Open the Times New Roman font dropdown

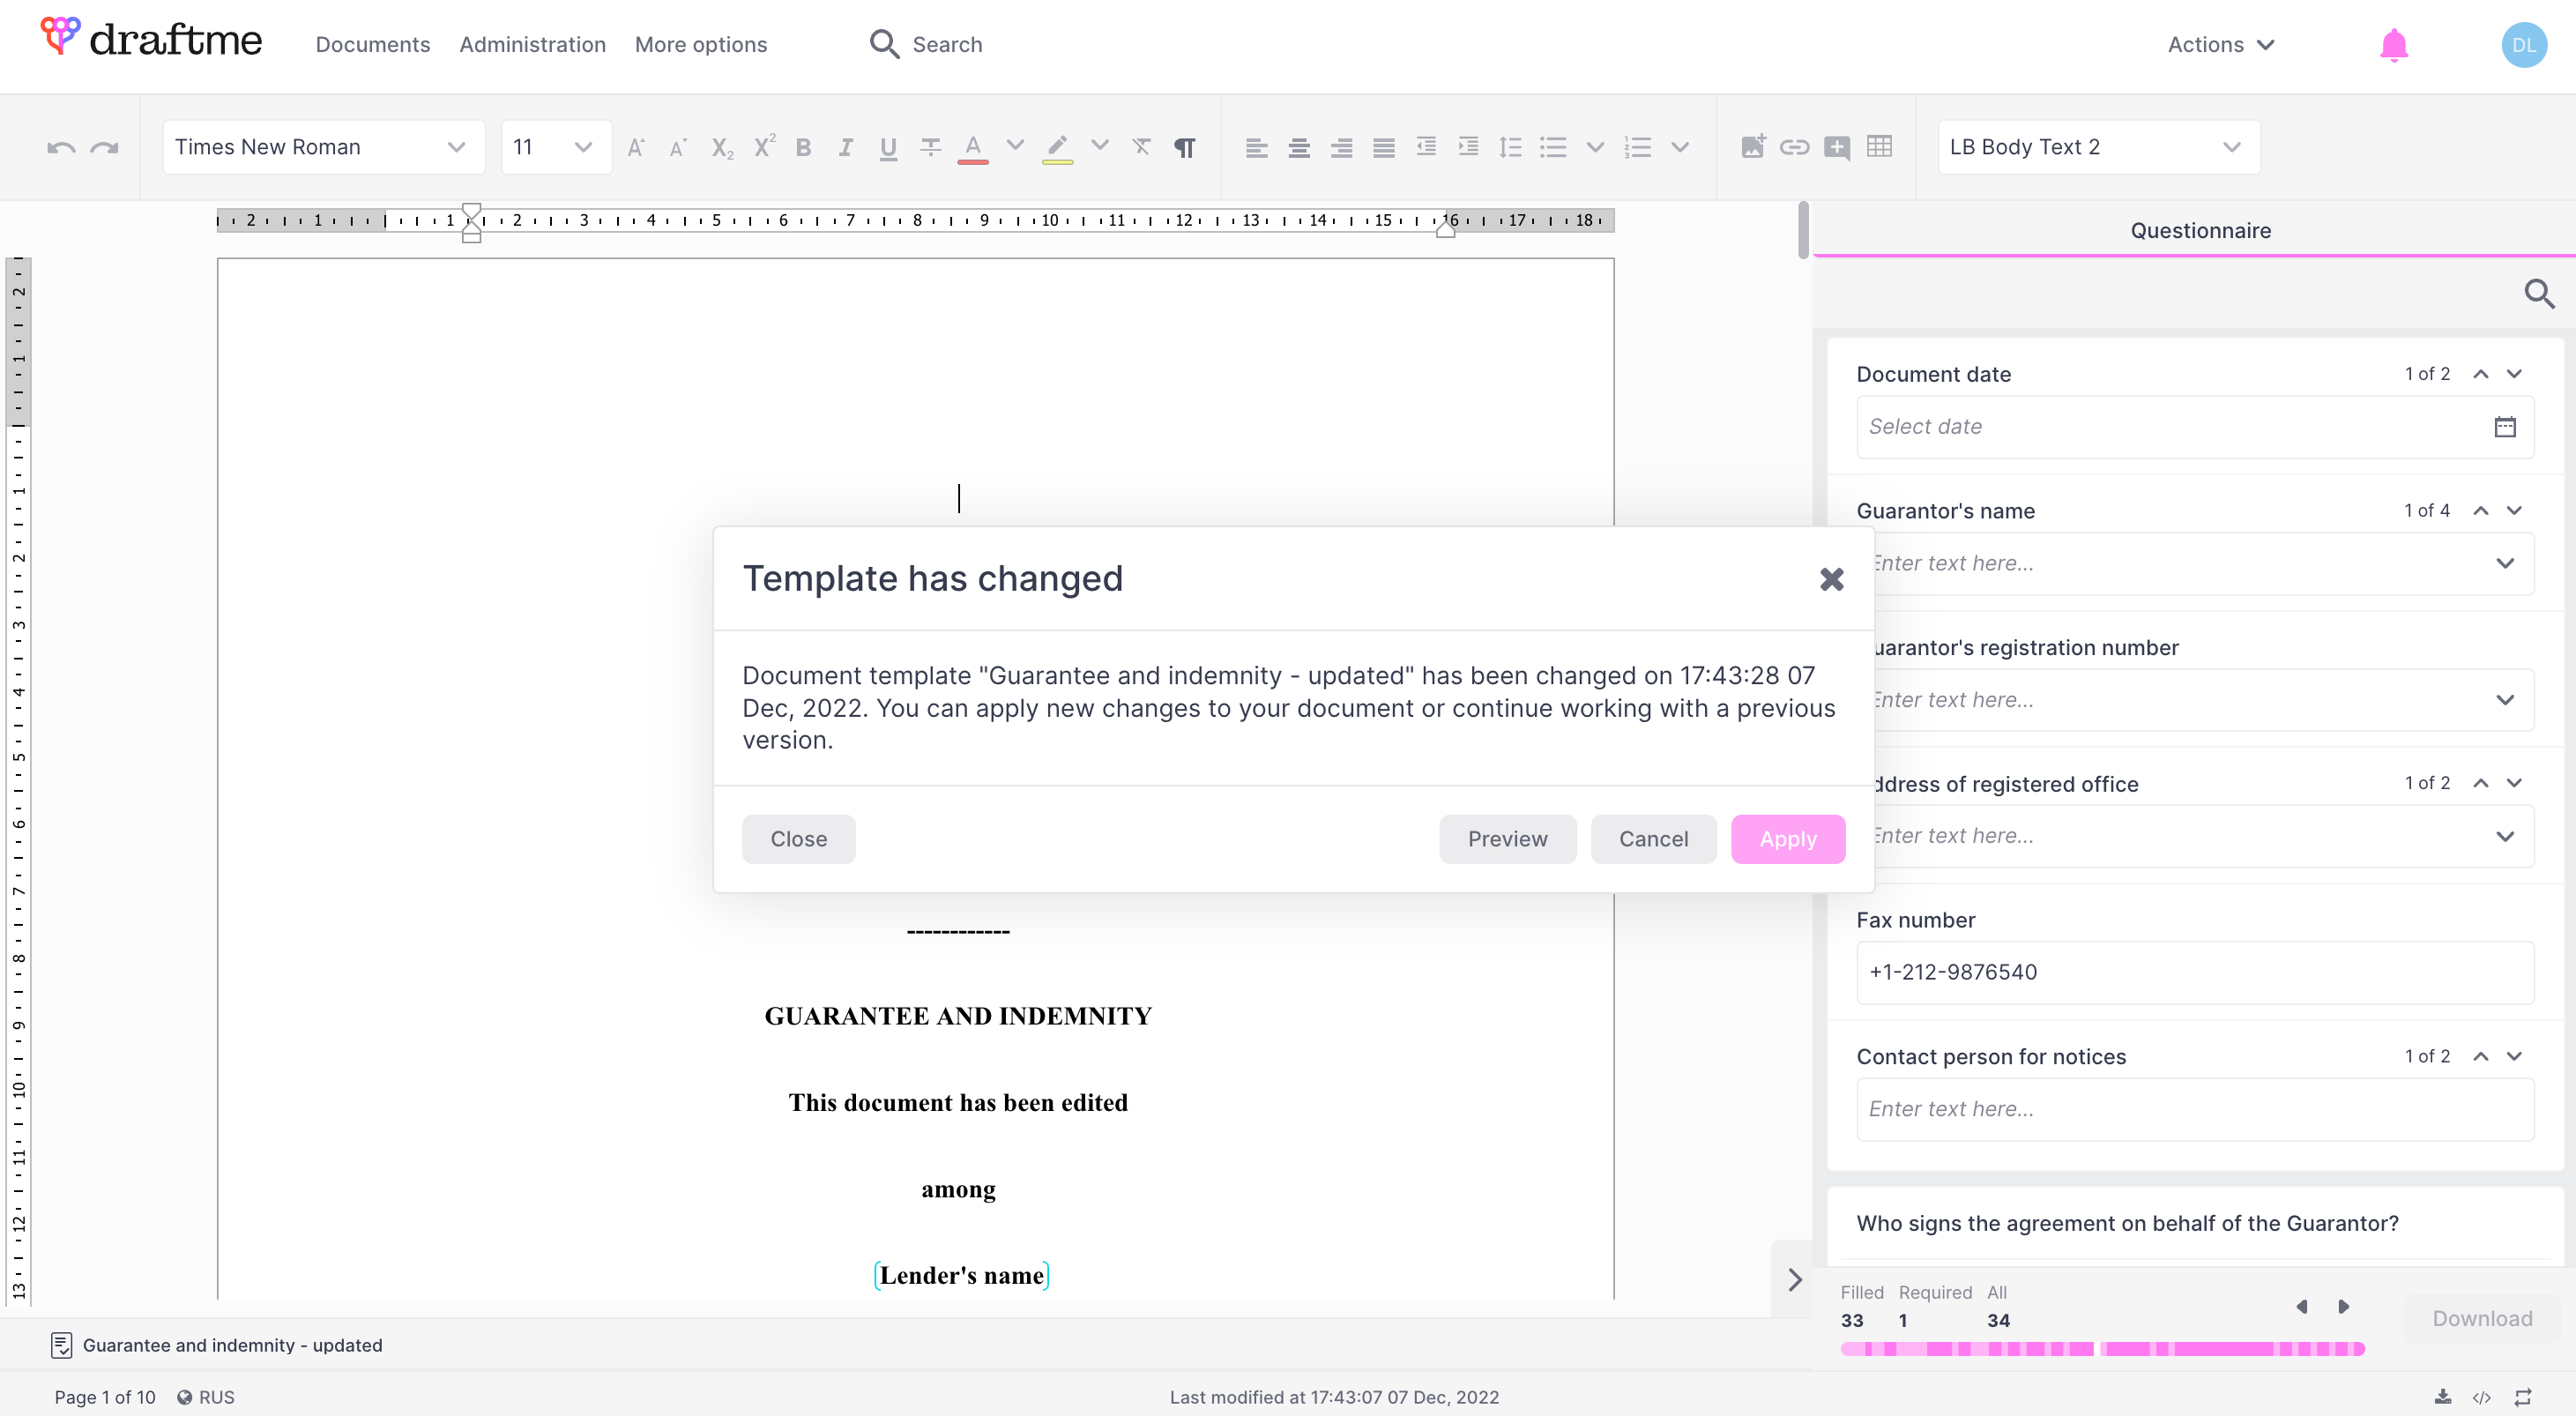322,147
